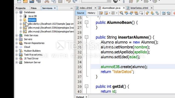Place cursor on alumnoEJB.create(alumno) line

(x=124, y=67)
